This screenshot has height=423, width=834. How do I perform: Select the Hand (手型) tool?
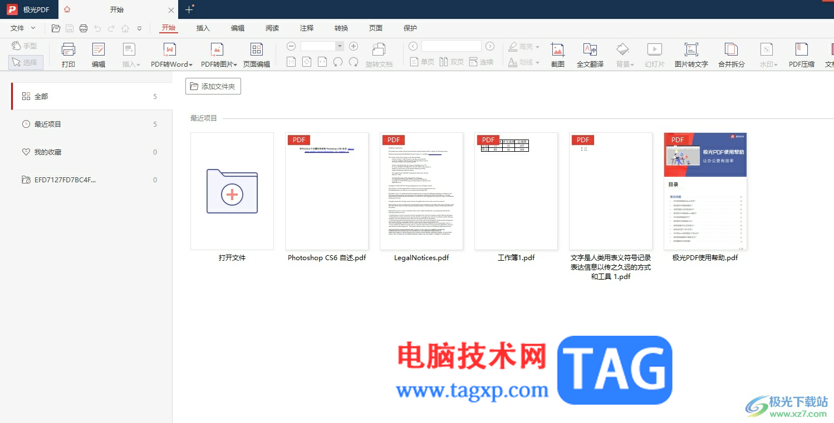coord(24,46)
